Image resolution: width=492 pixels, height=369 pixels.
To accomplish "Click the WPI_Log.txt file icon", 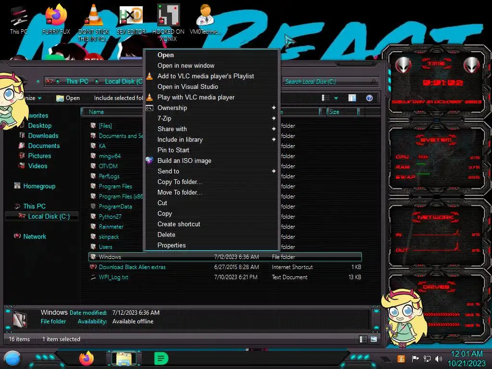I will (93, 277).
